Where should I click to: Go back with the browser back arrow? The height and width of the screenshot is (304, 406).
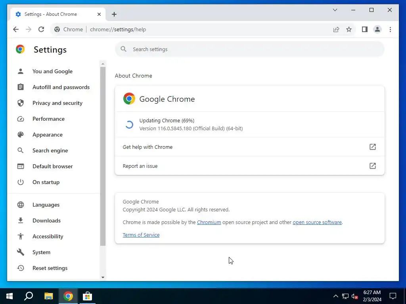point(16,29)
